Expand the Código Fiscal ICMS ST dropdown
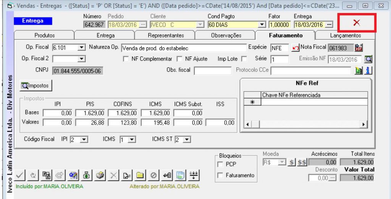The height and width of the screenshot is (199, 391). point(187,140)
